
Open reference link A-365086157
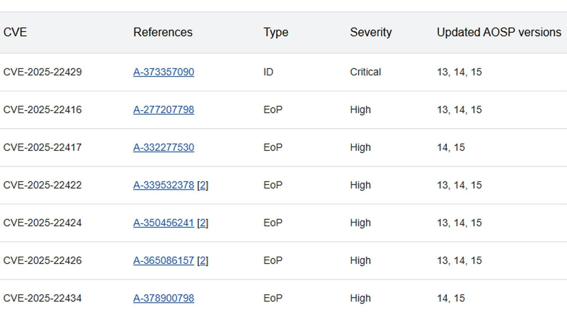pyautogui.click(x=164, y=260)
